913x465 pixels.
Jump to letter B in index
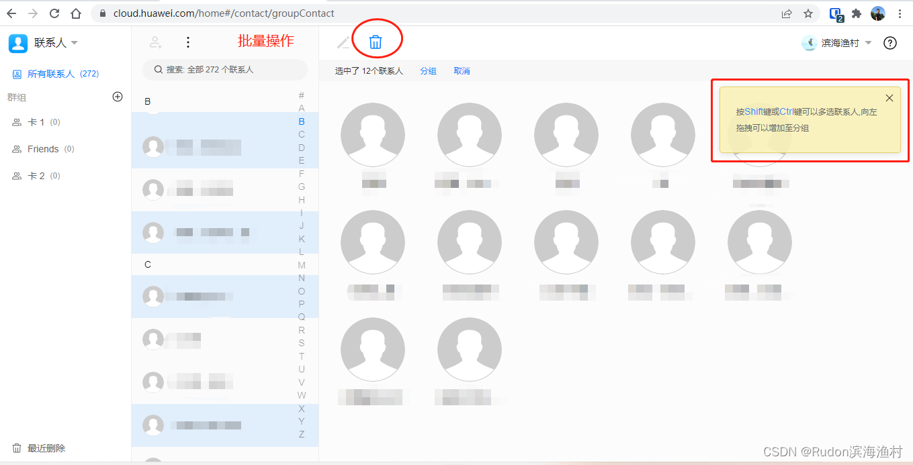click(x=302, y=121)
